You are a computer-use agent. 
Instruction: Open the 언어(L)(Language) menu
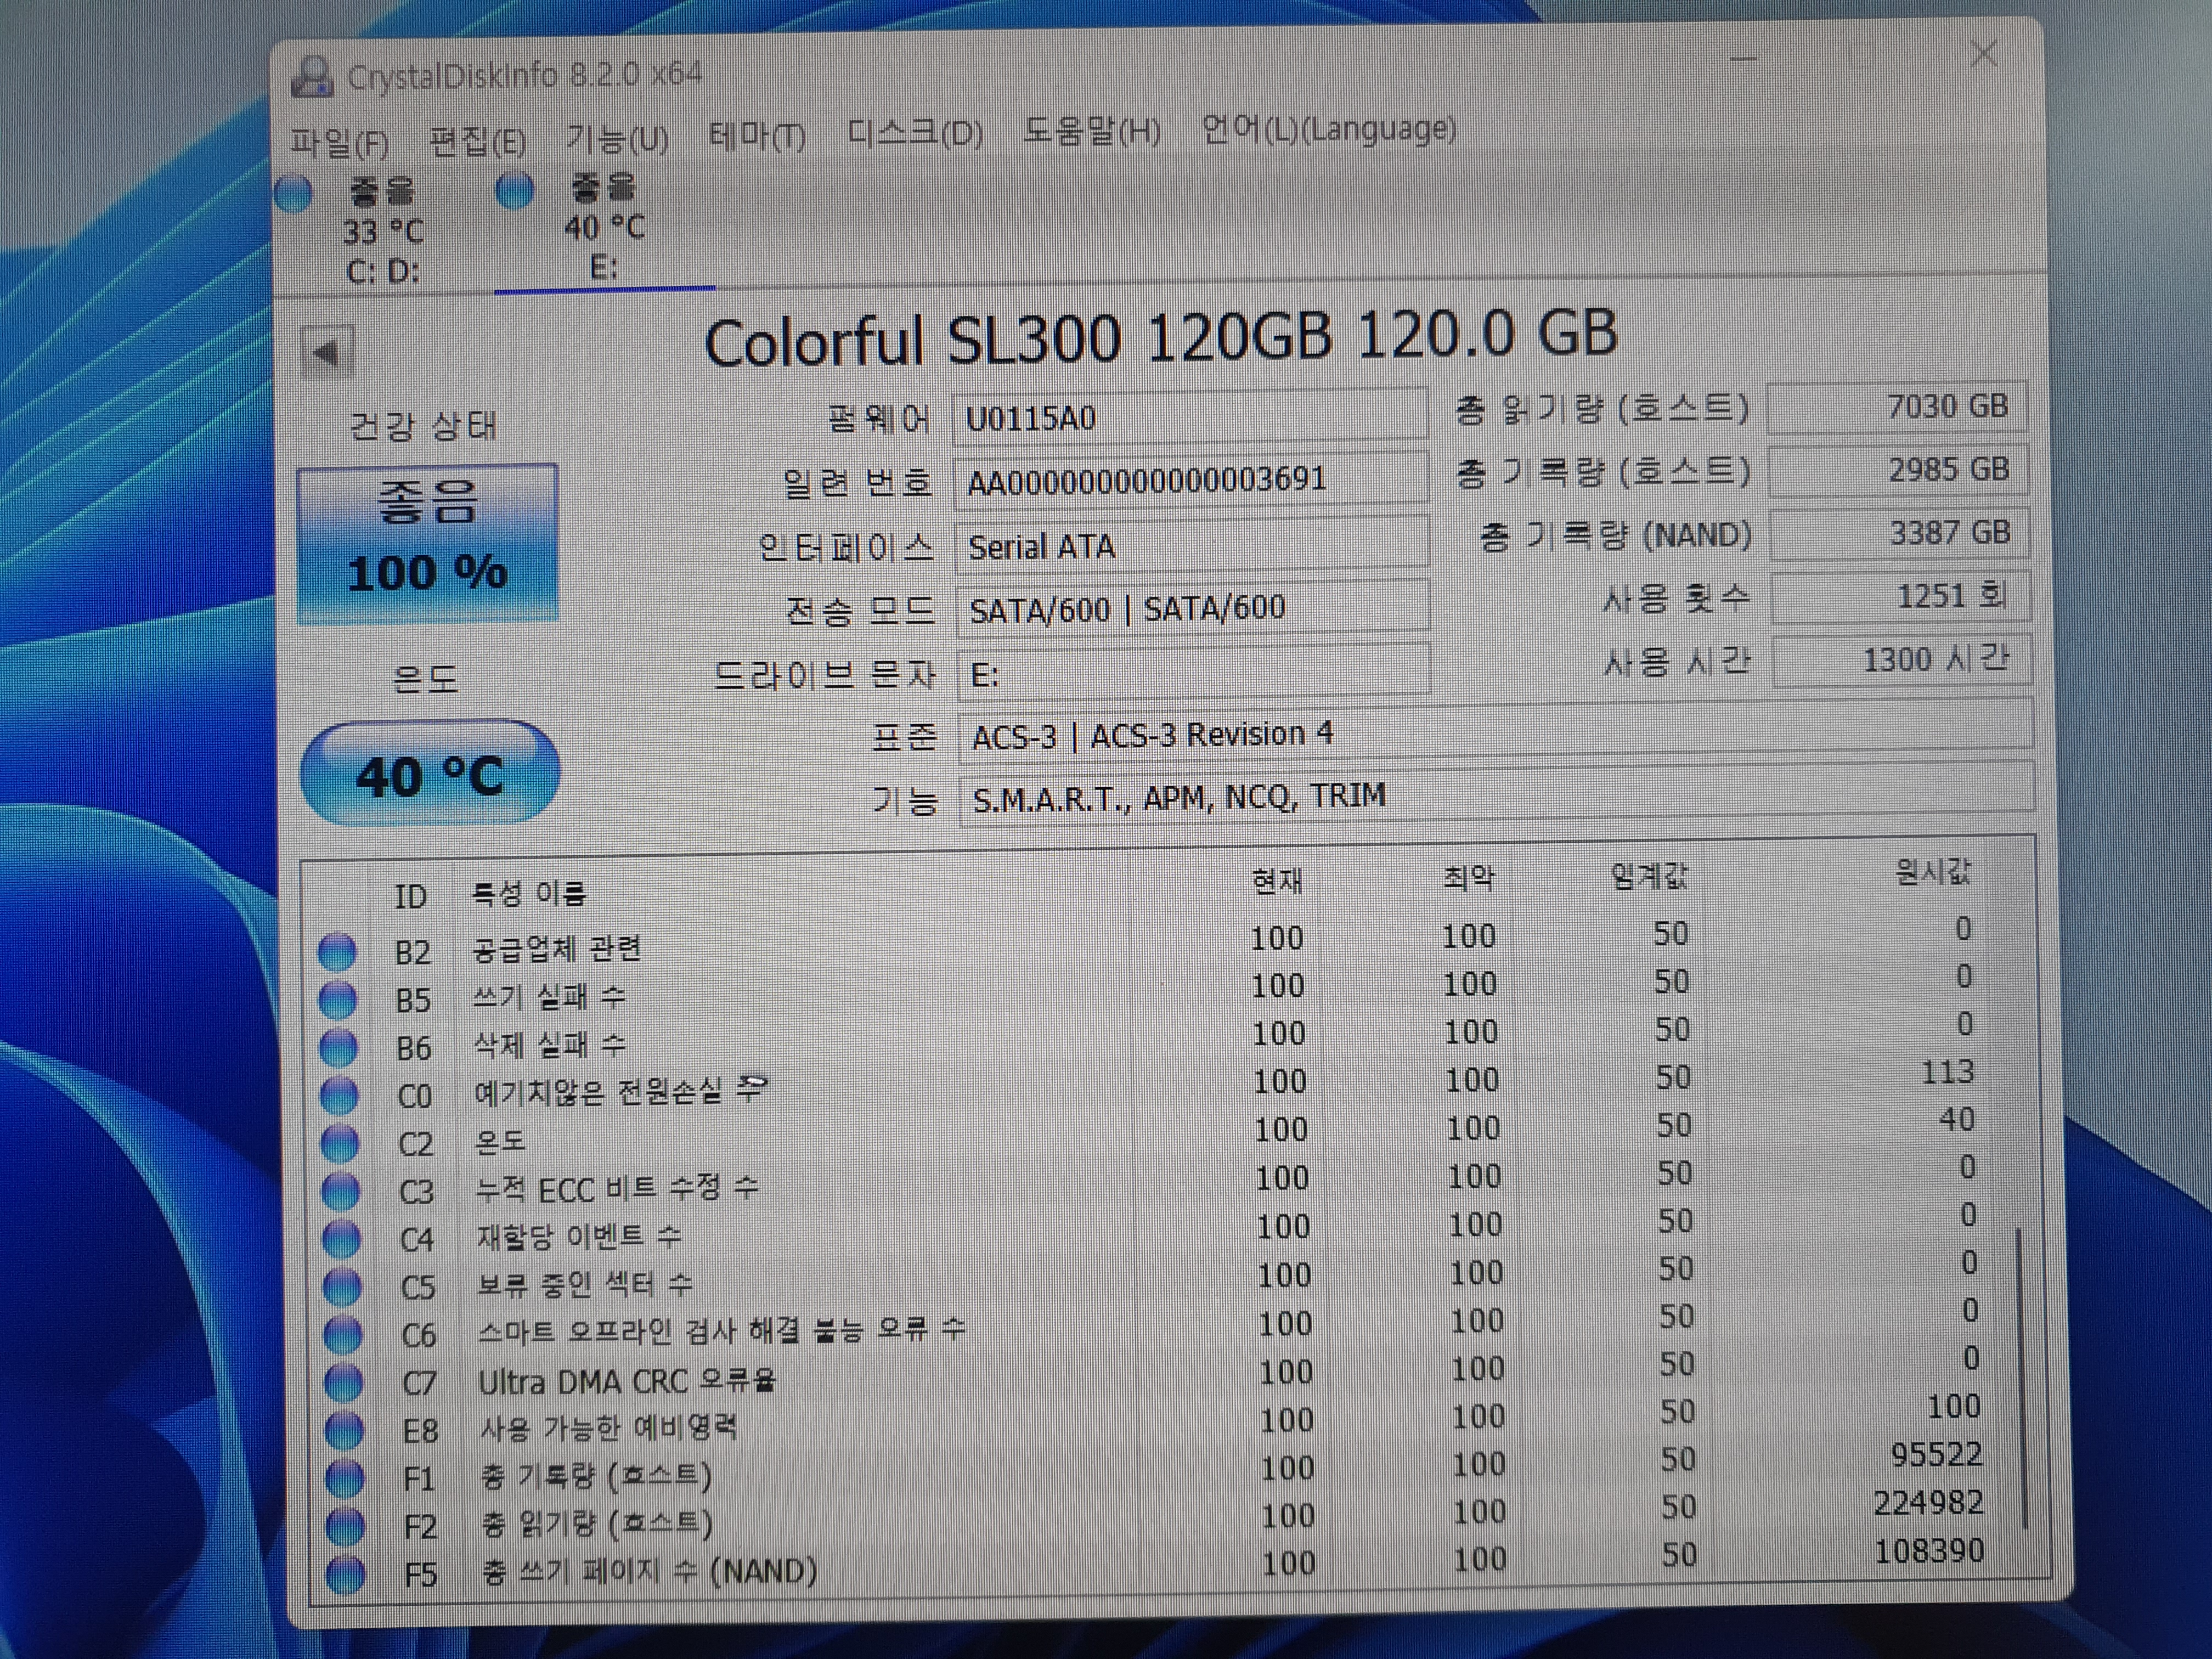tap(1329, 129)
